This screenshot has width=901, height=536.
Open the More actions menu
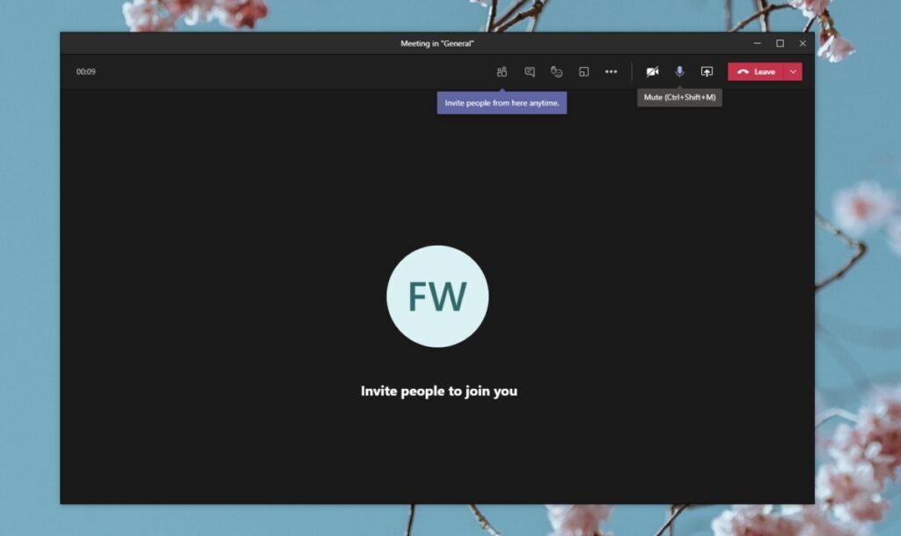point(612,71)
